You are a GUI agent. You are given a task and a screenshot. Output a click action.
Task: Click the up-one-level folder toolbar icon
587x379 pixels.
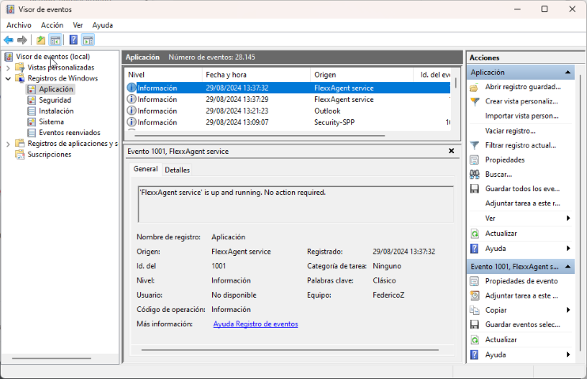[40, 40]
